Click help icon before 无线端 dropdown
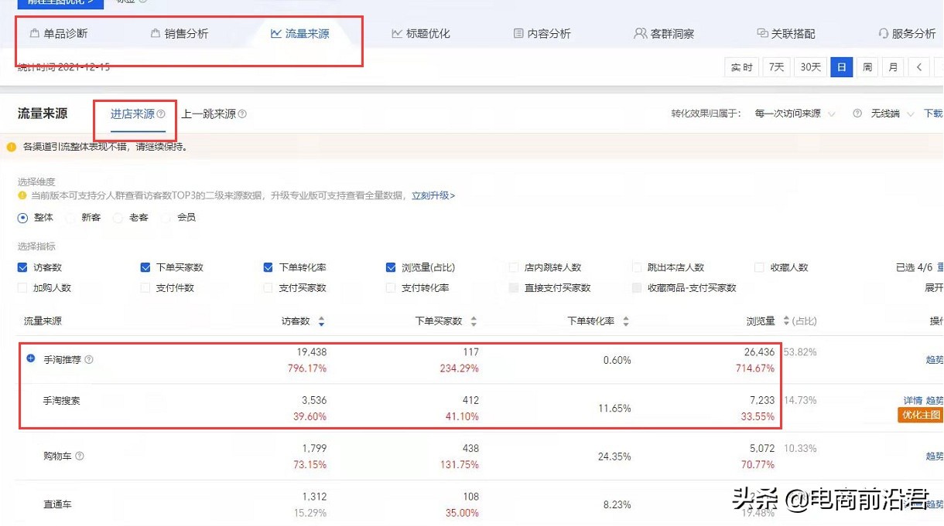This screenshot has height=526, width=944. [857, 114]
